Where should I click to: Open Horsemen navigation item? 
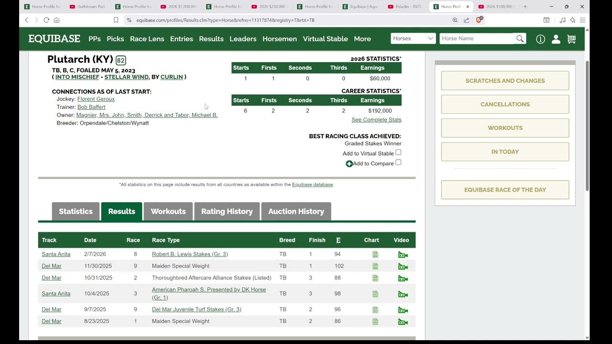280,39
